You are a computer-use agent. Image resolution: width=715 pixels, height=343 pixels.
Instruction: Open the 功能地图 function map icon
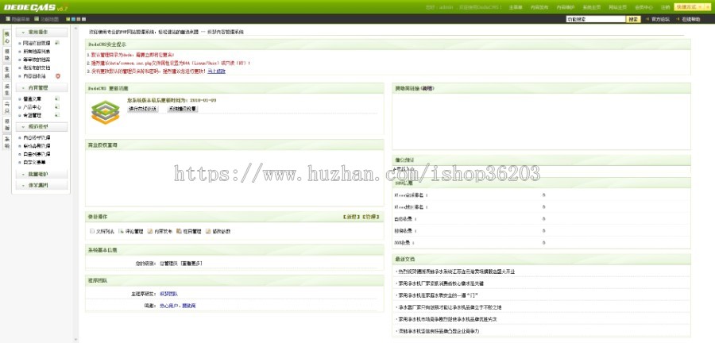tap(37, 18)
